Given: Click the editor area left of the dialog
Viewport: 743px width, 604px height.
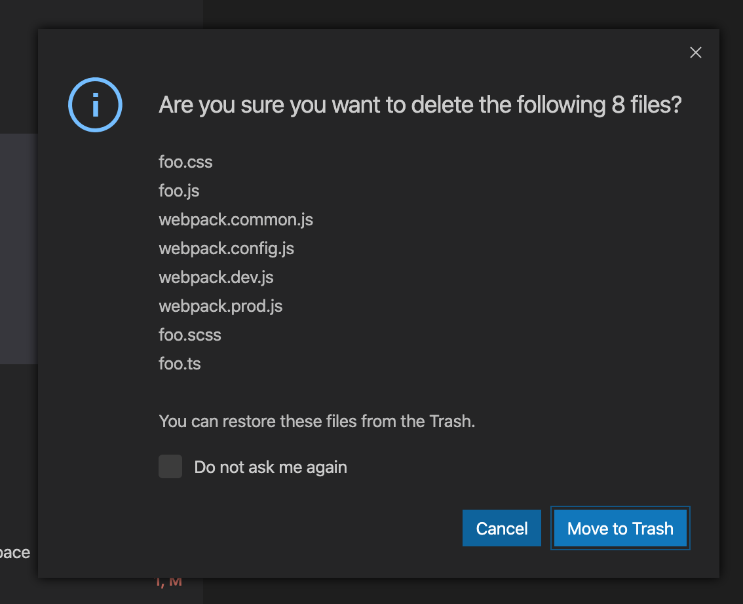Looking at the screenshot, I should click(x=16, y=249).
